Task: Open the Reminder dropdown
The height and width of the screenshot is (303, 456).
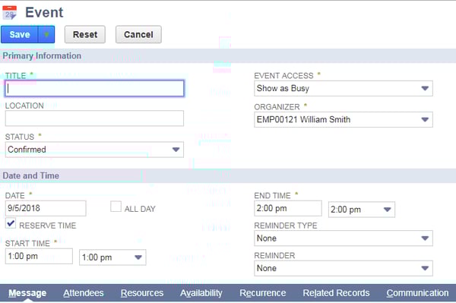Action: pos(344,268)
